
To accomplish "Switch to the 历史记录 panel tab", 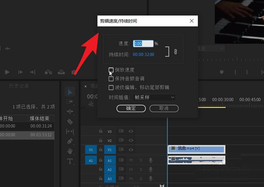I will [x=19, y=86].
